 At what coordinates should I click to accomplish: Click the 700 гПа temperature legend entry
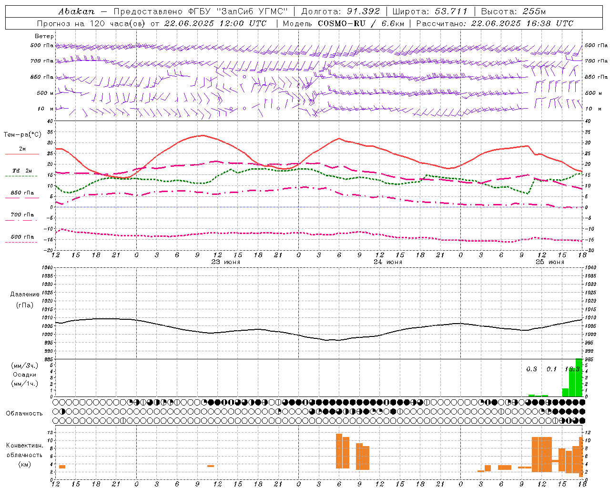pyautogui.click(x=22, y=215)
